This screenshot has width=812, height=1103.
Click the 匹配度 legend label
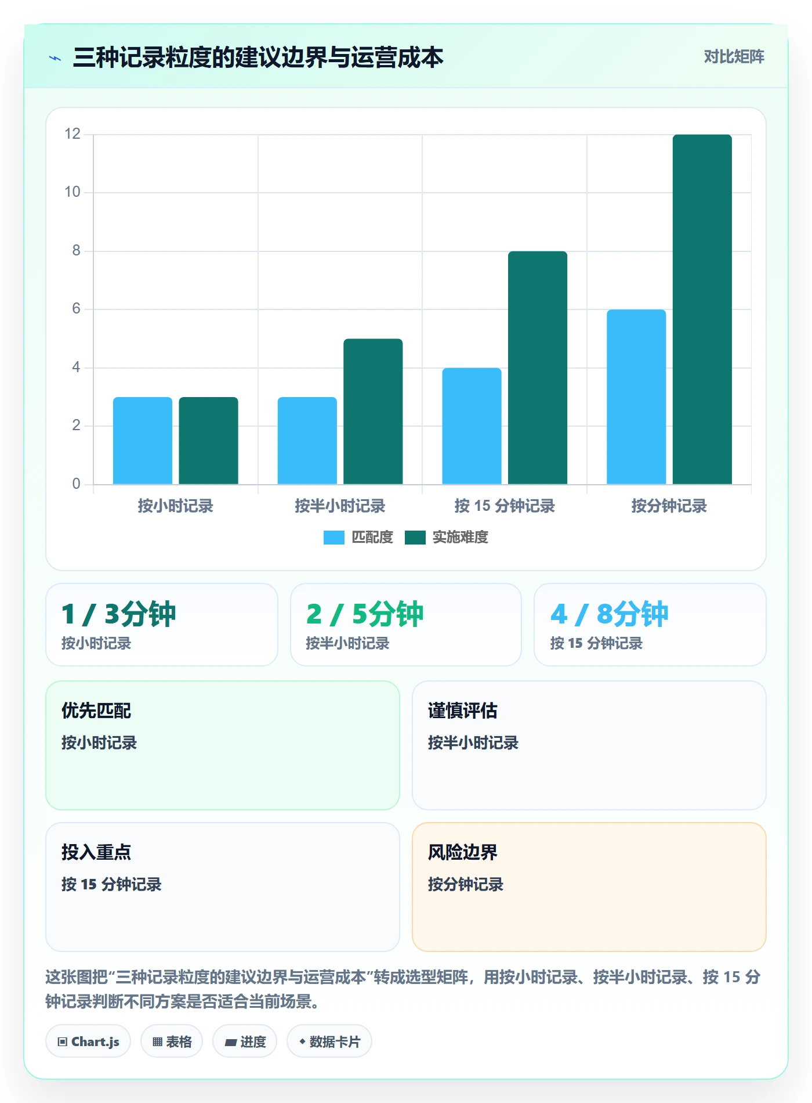372,538
